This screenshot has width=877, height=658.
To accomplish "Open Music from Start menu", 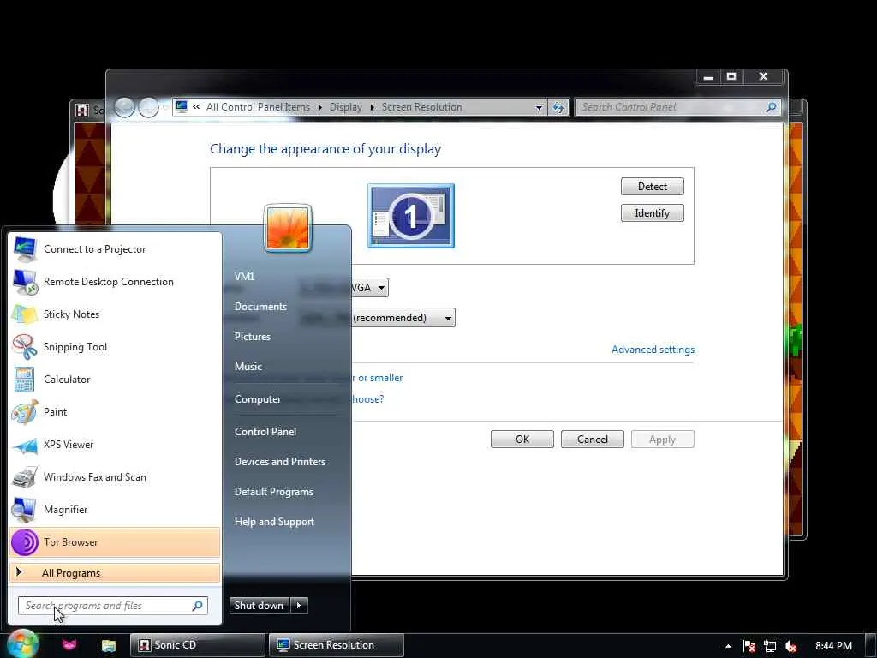I will [248, 367].
